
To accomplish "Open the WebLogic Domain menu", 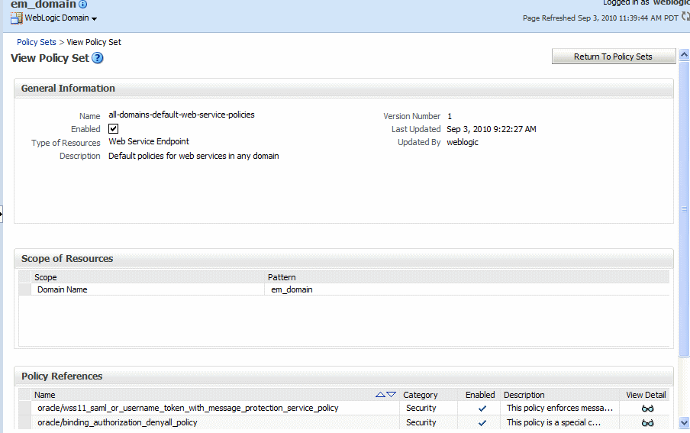I will [x=61, y=18].
